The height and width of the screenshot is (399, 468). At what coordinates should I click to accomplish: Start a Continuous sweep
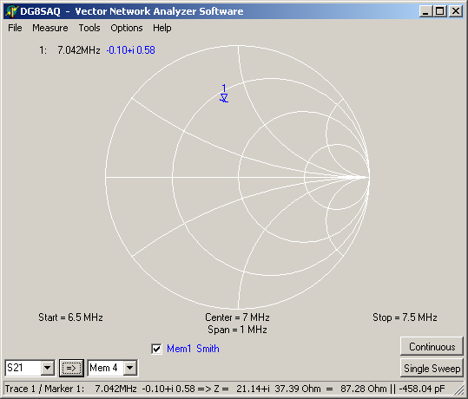click(432, 346)
